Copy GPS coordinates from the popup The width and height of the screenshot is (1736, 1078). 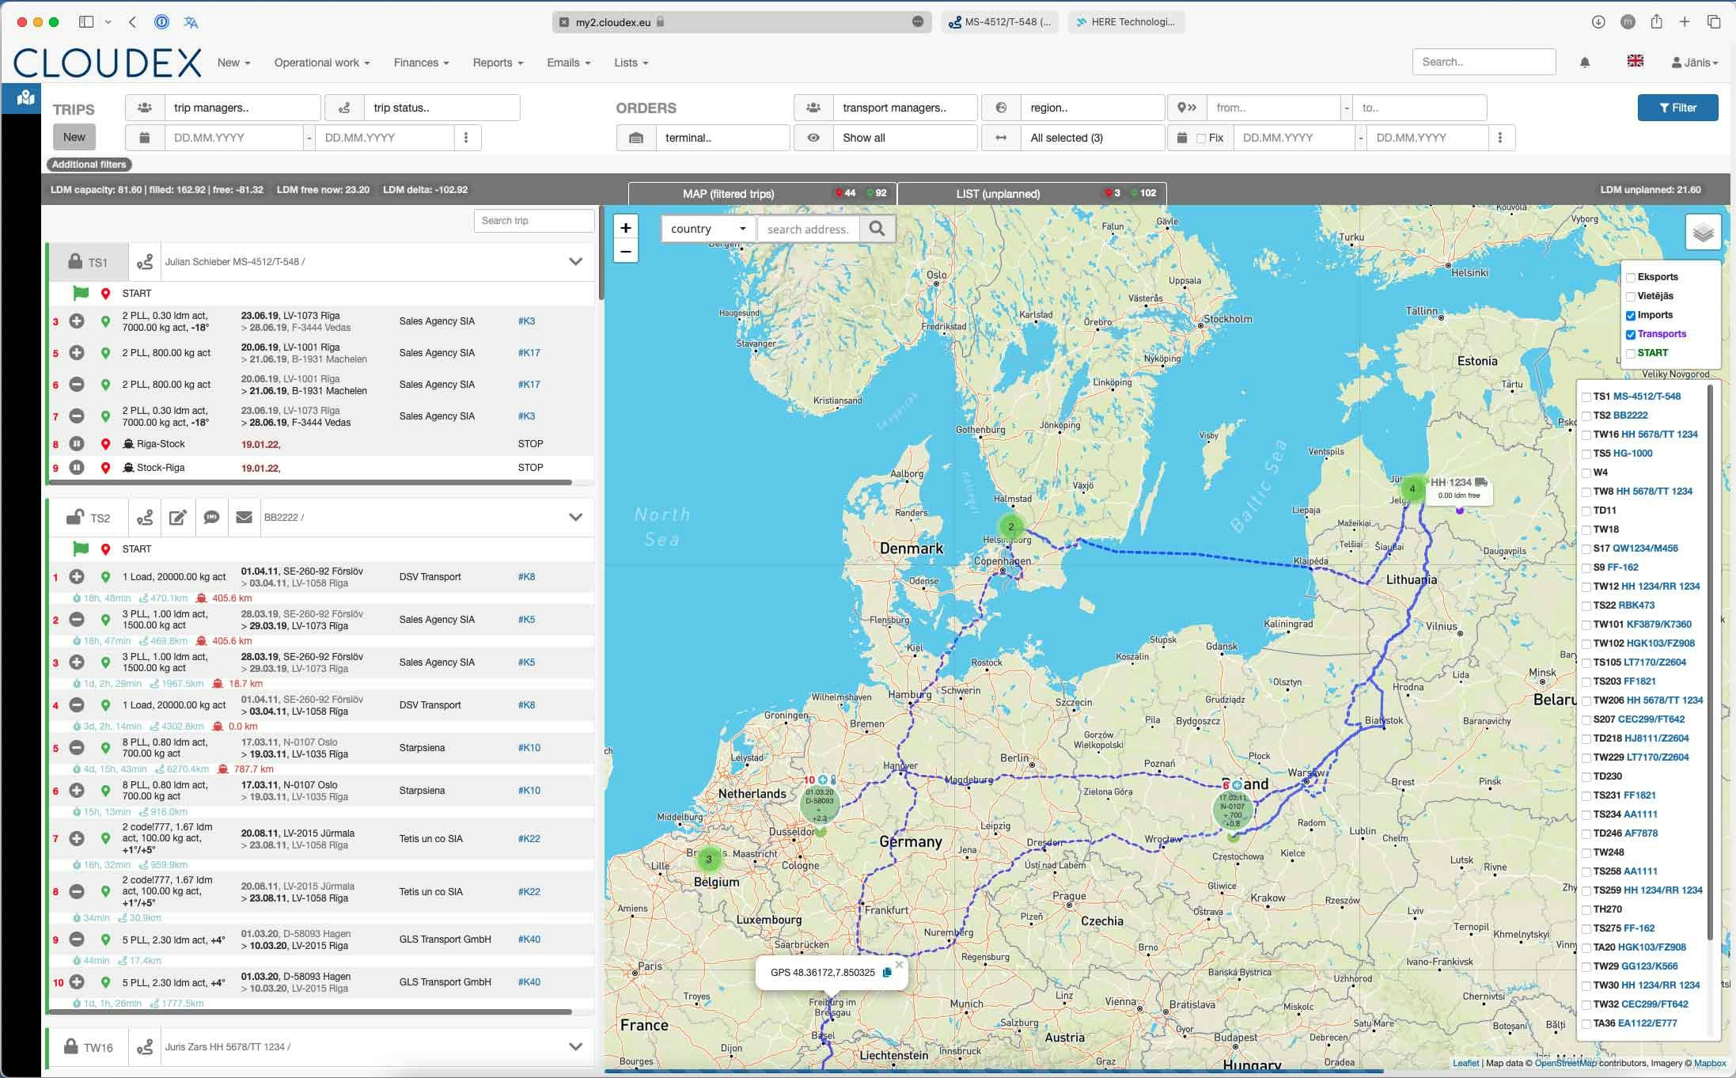887,972
